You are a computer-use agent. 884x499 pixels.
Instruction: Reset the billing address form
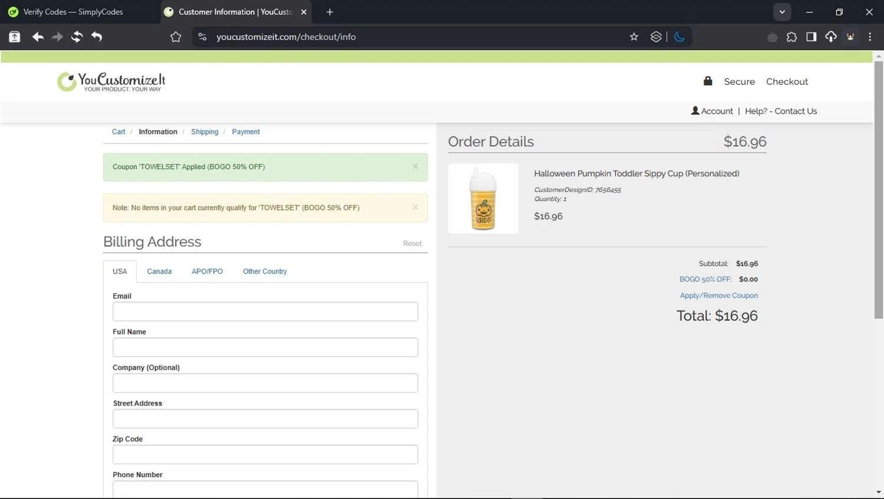point(413,243)
